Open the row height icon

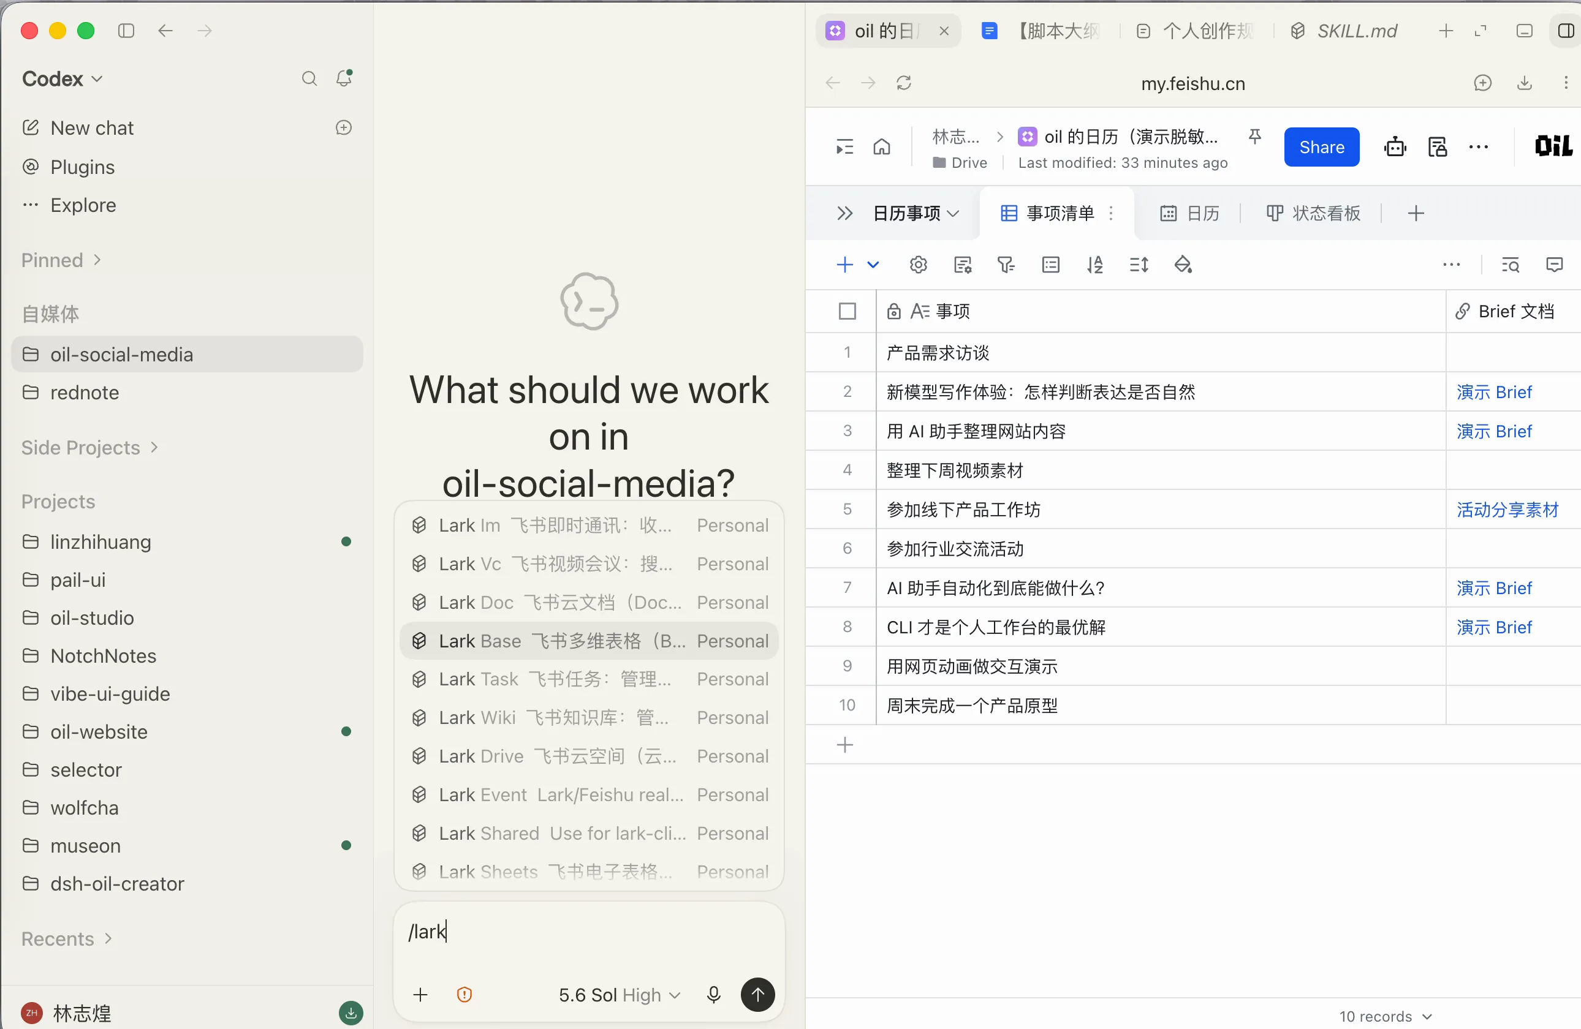(x=1139, y=265)
